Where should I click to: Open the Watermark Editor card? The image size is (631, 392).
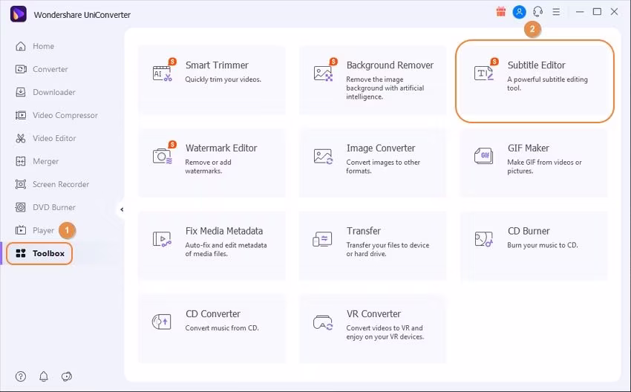[x=212, y=163]
